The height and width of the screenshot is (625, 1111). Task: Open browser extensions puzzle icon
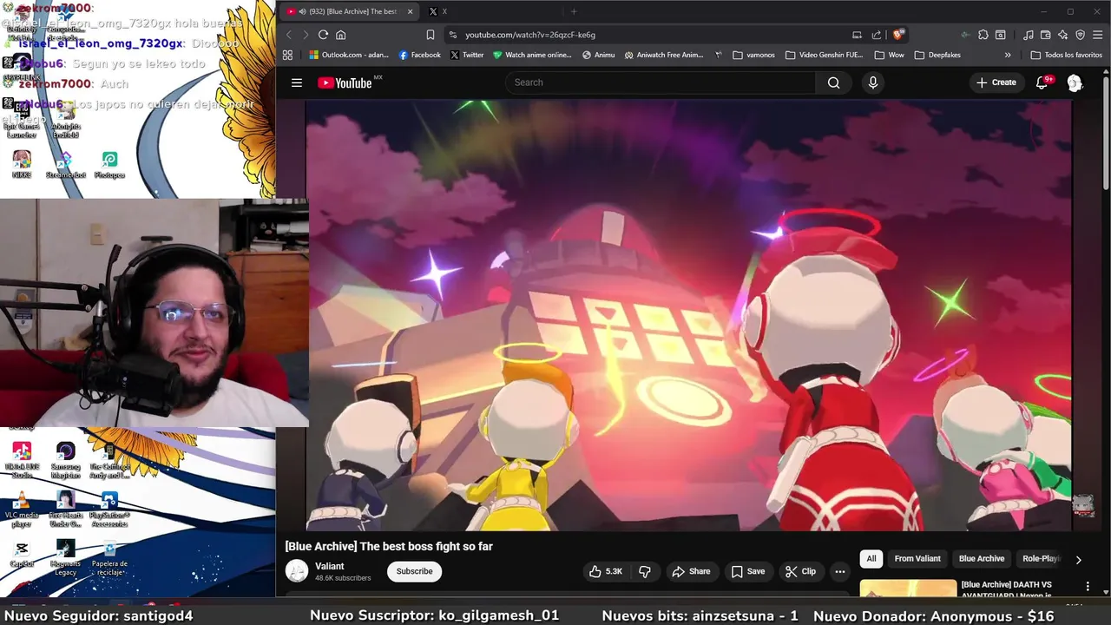983,35
